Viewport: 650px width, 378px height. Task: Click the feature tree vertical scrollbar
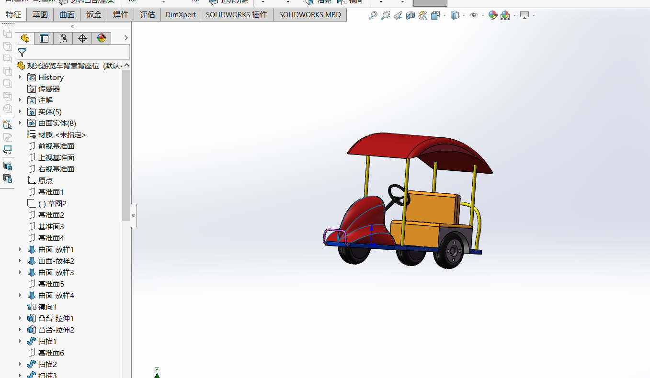pos(126,145)
